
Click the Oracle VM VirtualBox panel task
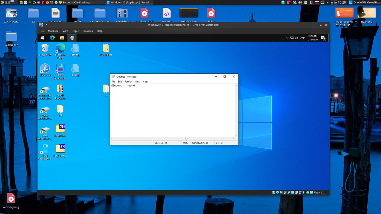pos(364,2)
